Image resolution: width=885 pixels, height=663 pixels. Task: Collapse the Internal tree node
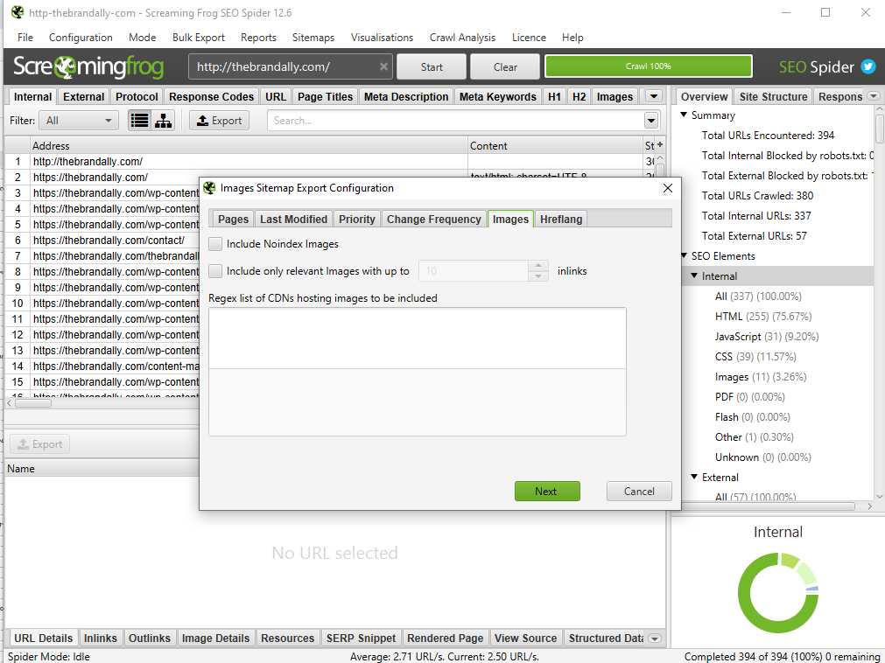pos(694,276)
